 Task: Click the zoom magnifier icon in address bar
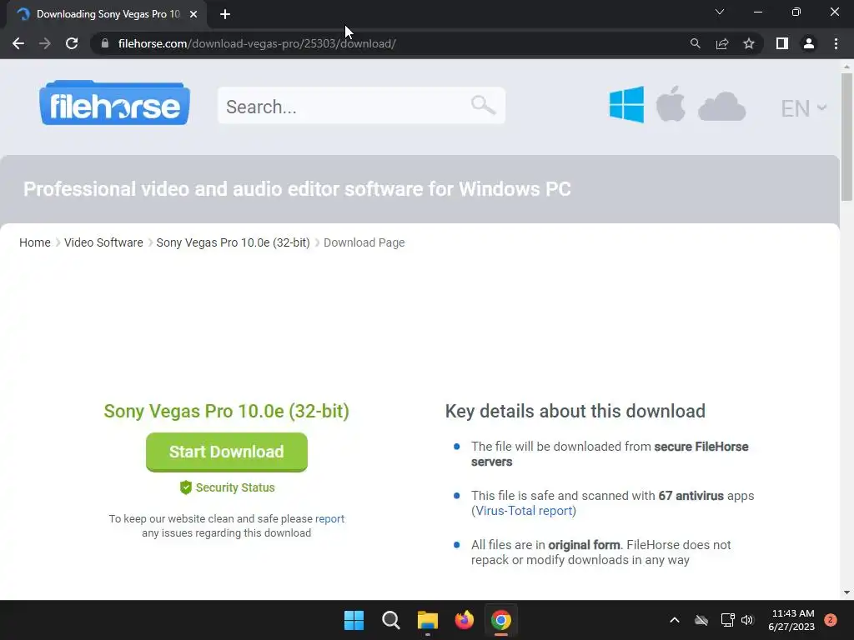(x=695, y=43)
